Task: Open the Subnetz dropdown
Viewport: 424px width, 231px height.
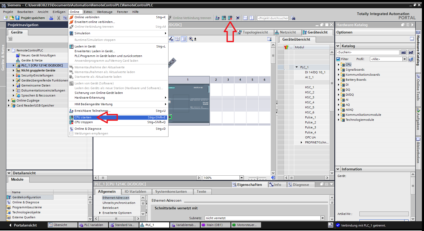Action: click(322, 218)
